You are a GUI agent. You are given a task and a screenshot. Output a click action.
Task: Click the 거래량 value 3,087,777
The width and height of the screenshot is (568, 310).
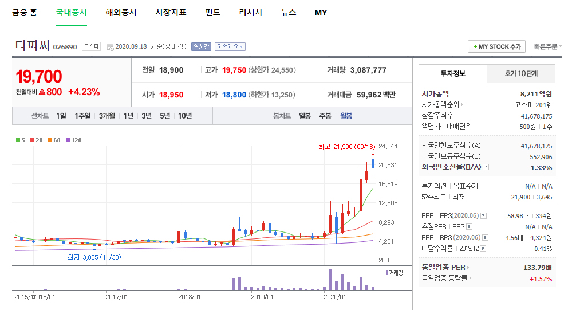click(x=368, y=70)
